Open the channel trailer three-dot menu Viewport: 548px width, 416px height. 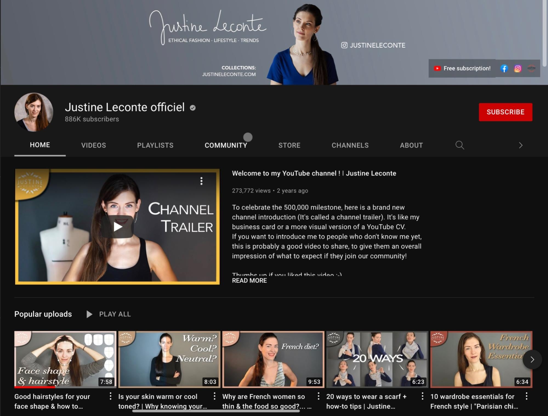[x=201, y=181]
